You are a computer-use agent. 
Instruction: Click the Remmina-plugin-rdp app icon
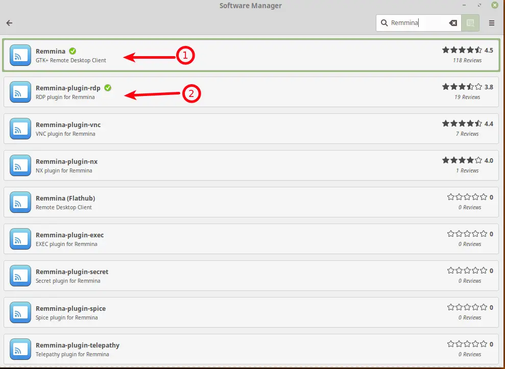click(20, 92)
